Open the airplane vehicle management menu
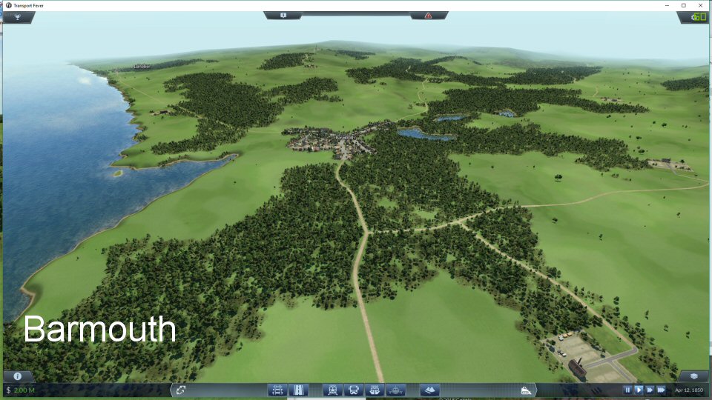712x400 pixels. [395, 390]
